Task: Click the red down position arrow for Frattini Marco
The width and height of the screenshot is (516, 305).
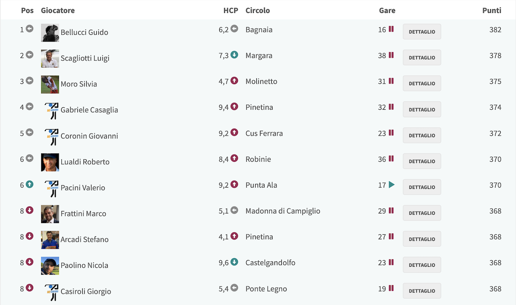Action: (x=29, y=210)
